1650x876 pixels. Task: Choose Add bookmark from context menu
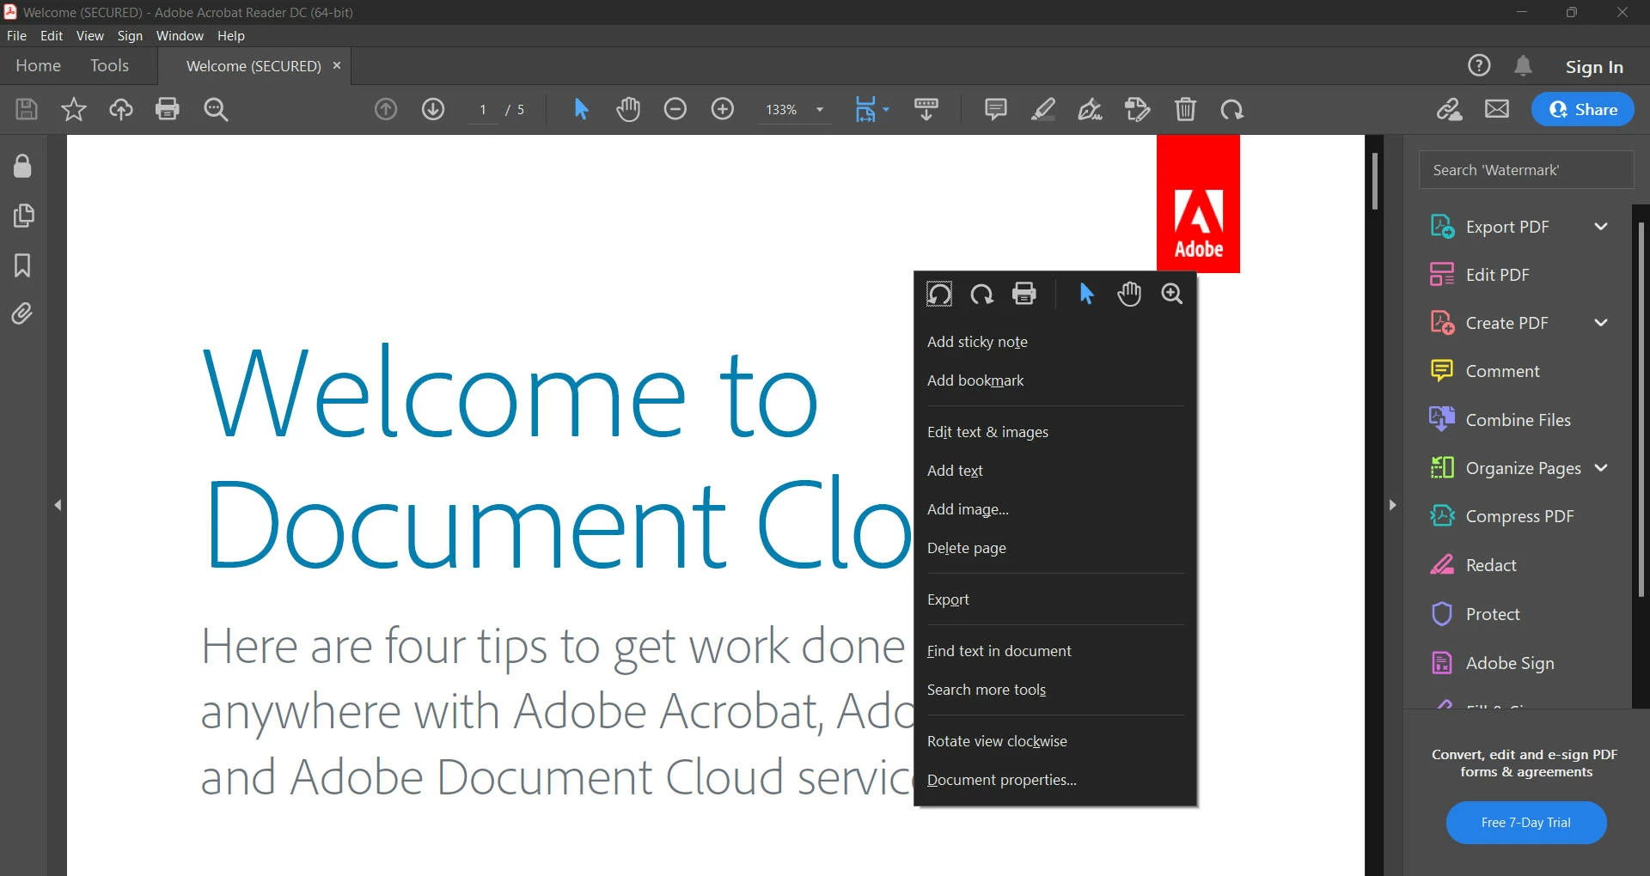coord(1055,380)
